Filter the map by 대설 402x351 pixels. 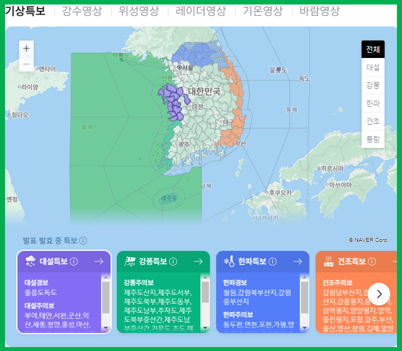(x=373, y=67)
